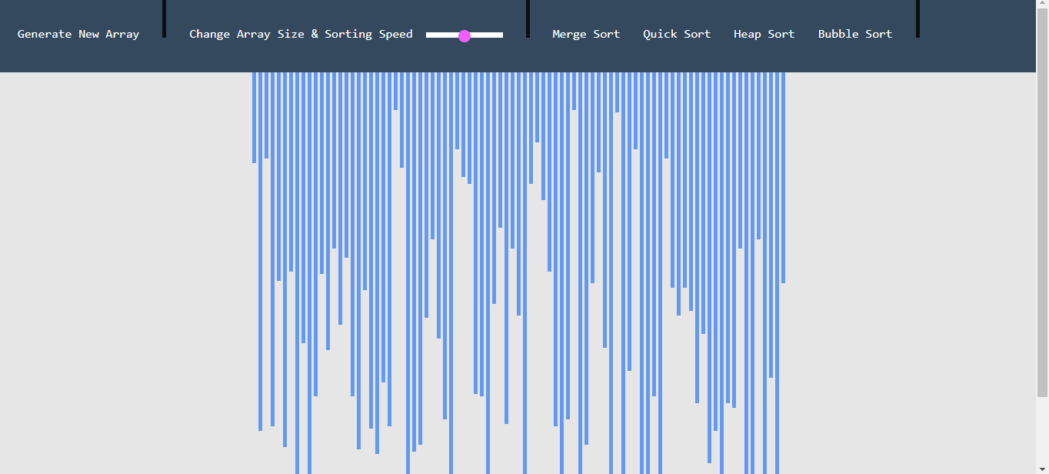Select Heap Sort
The image size is (1049, 474).
tap(764, 34)
